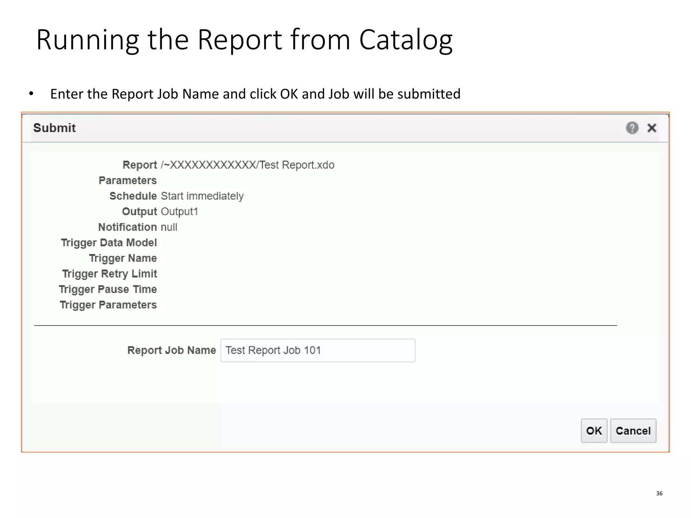Click the 'null' notification value

pyautogui.click(x=169, y=227)
